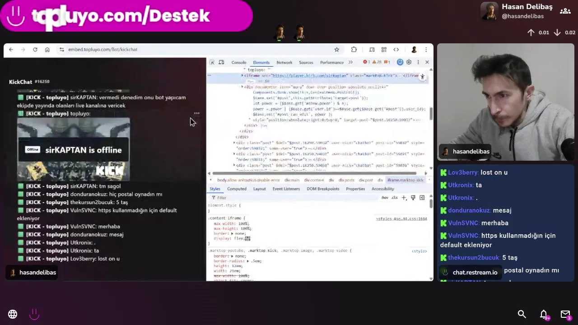Toggle the rendering emulations brush icon
Viewport: 578px width, 325px height.
click(413, 198)
